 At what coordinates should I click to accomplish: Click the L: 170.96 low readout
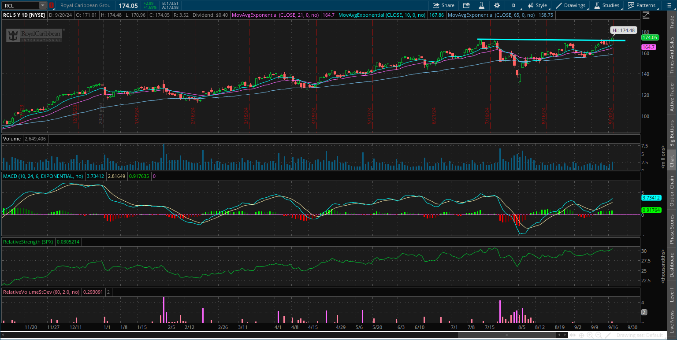pyautogui.click(x=137, y=15)
